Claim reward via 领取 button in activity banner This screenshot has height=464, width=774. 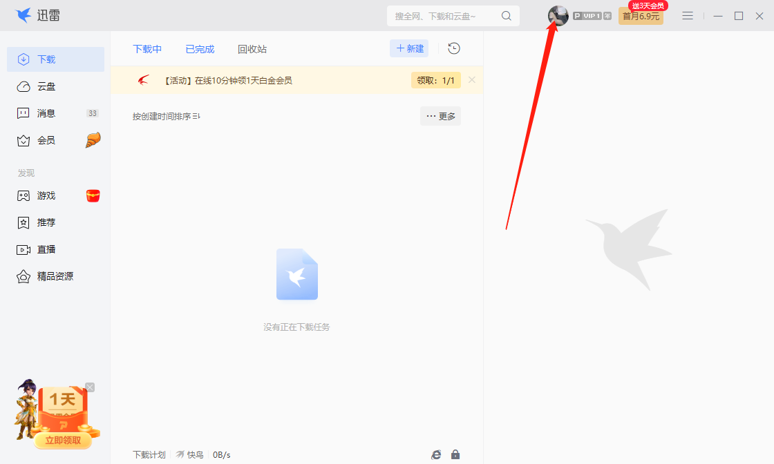(x=435, y=80)
